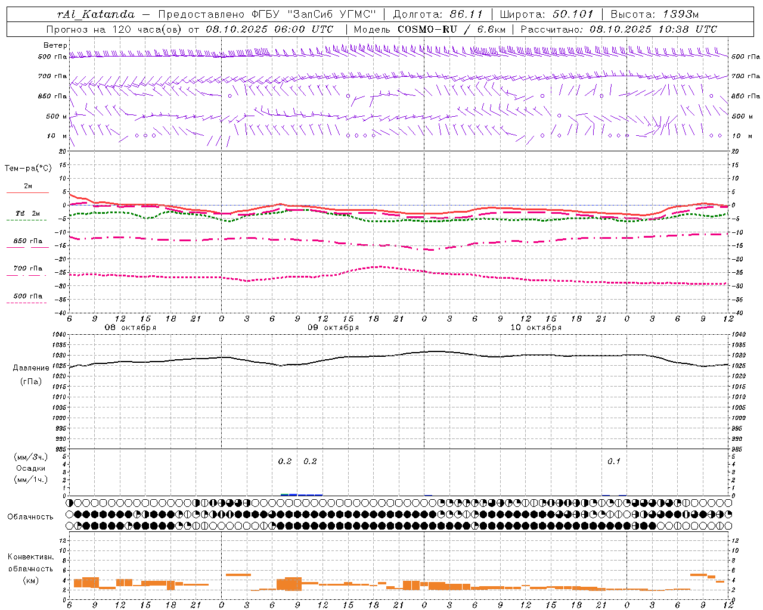Select the Модель COSMO-RU / 6.6км text
The height and width of the screenshot is (610, 763).
click(429, 29)
